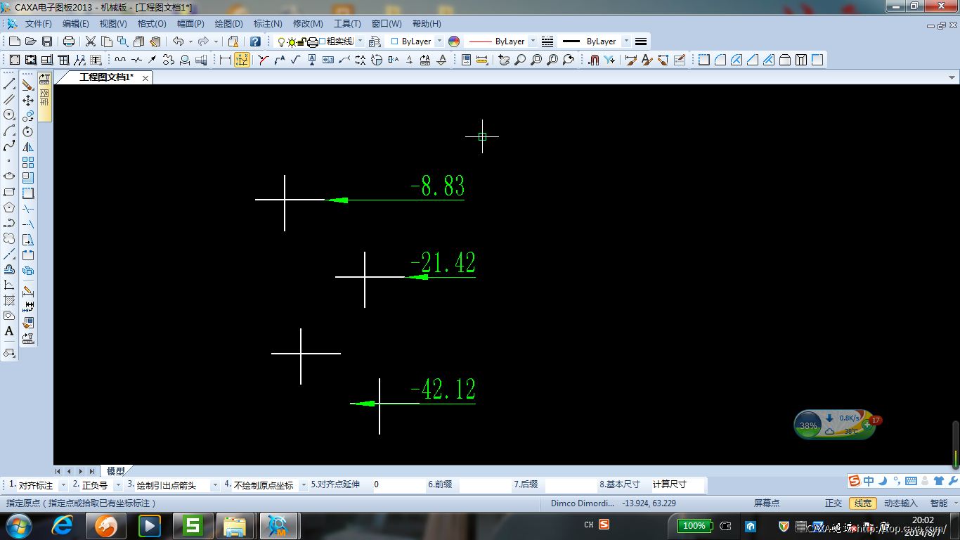The height and width of the screenshot is (540, 960).
Task: Toggle 线宽 line width display
Action: 862,503
